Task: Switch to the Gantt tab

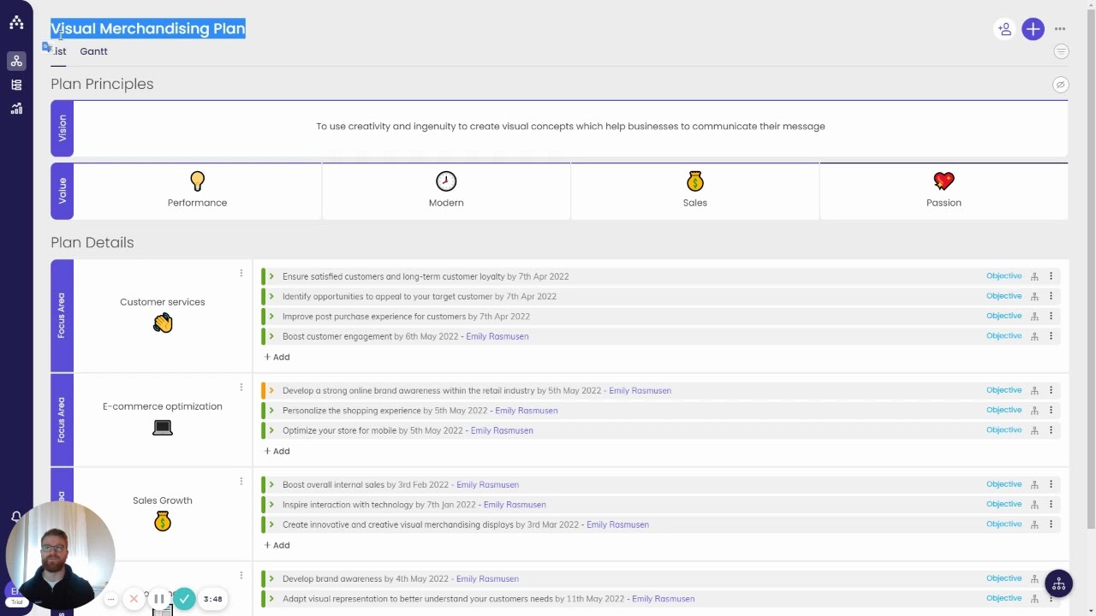Action: pos(93,51)
